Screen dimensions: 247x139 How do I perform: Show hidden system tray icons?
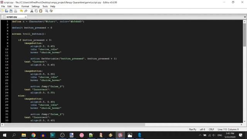click(200, 135)
